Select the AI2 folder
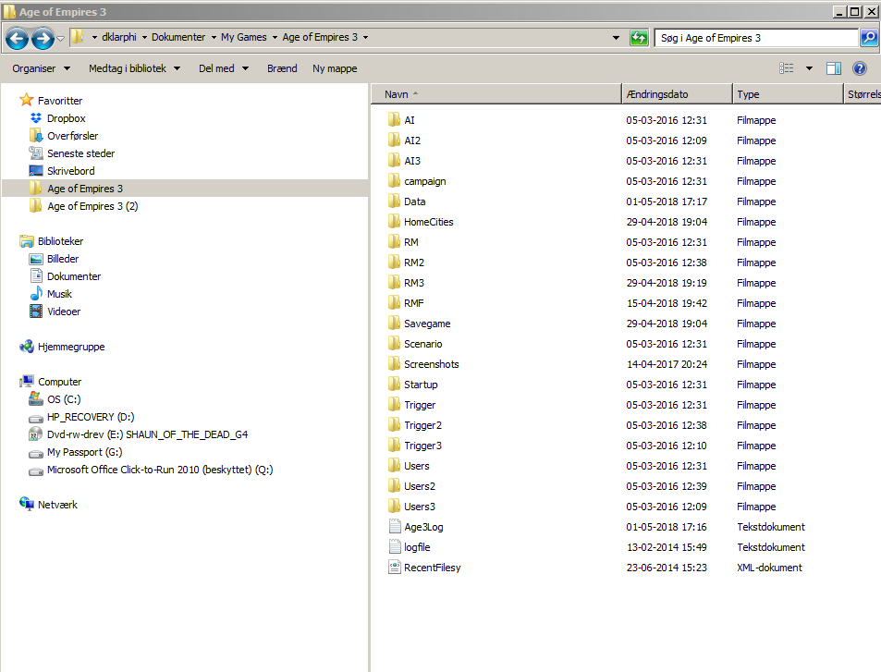The image size is (881, 672). (x=412, y=140)
